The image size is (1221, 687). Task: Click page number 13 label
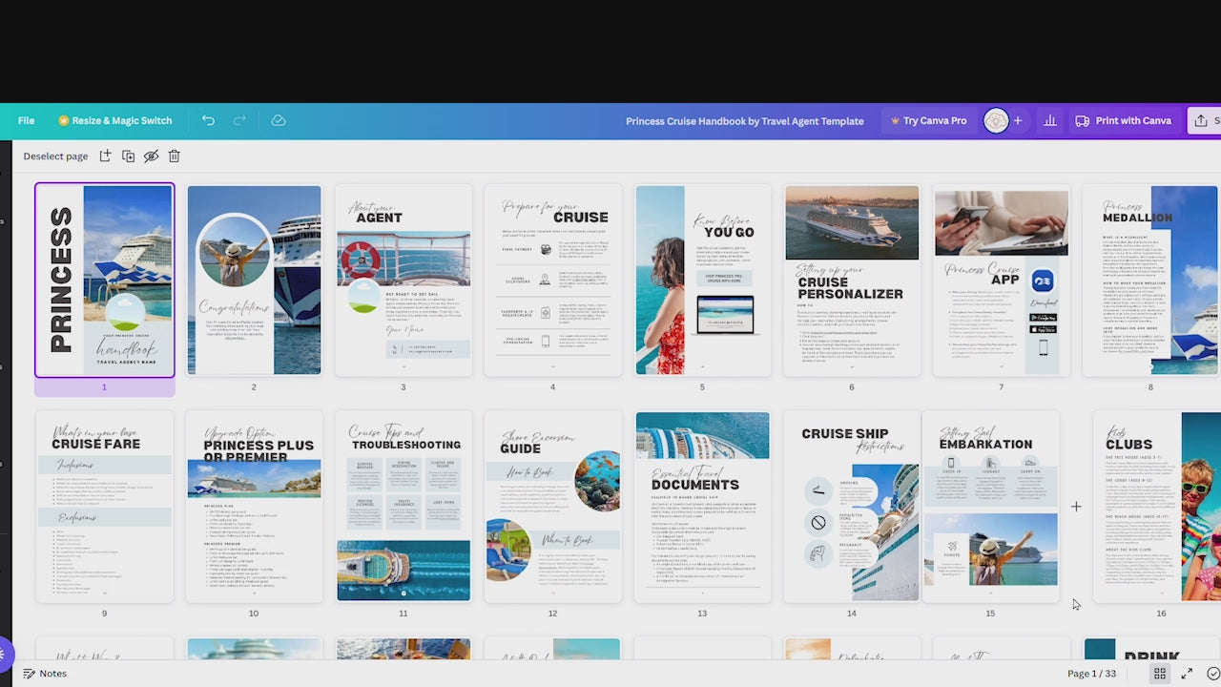(x=702, y=614)
